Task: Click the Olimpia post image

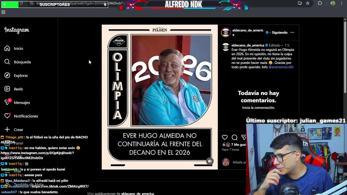Action: pyautogui.click(x=160, y=97)
